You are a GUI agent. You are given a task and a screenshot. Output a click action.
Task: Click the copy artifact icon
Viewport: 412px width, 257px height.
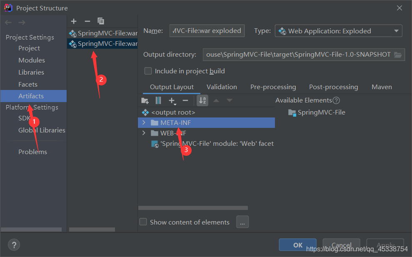(101, 21)
